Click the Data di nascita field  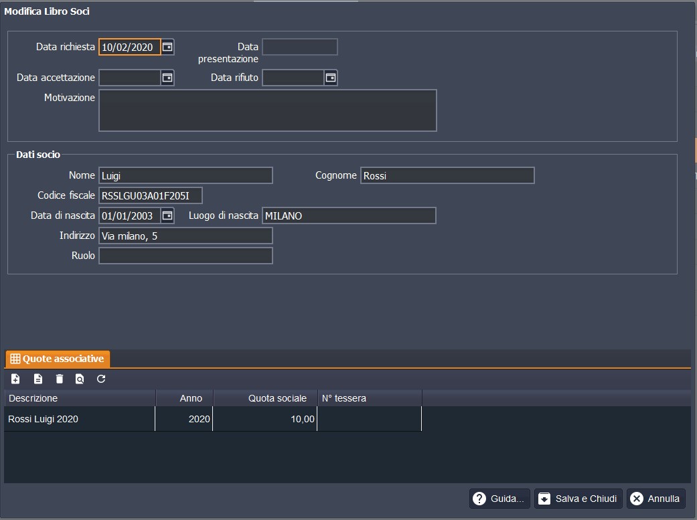pyautogui.click(x=129, y=215)
